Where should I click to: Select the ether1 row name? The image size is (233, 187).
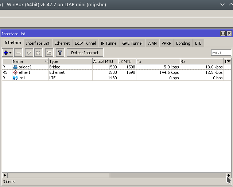pyautogui.click(x=24, y=72)
